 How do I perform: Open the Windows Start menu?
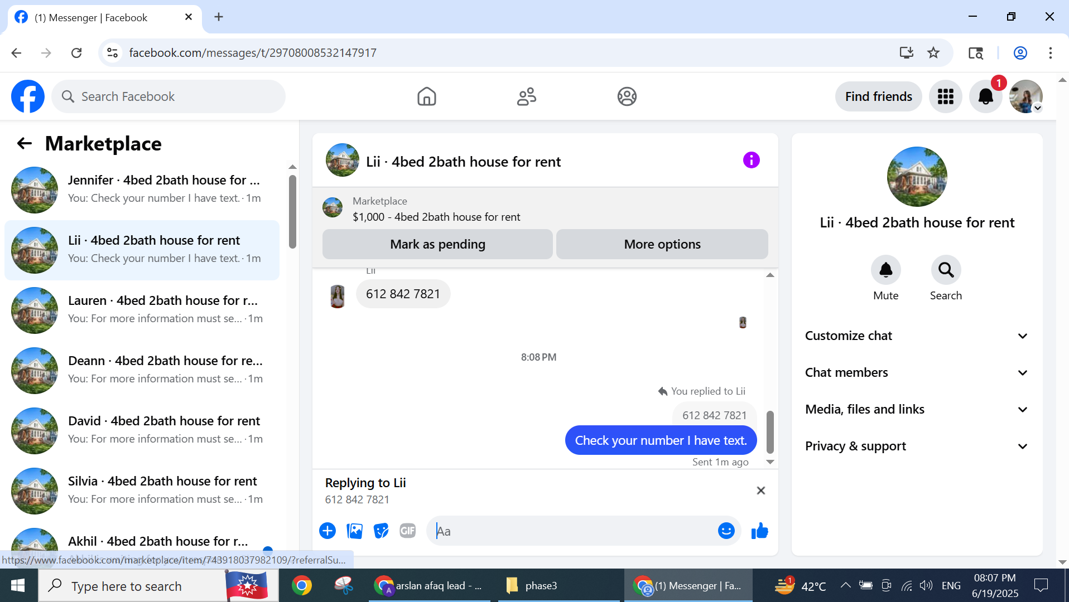pos(18,585)
